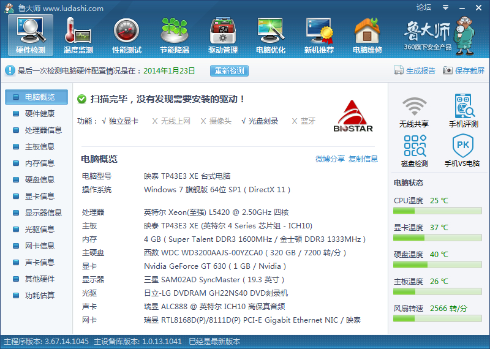This screenshot has width=490, height=349.
Task: Click the 映泰 TP43E3 XE 台式电脑 model text
Action: (187, 176)
